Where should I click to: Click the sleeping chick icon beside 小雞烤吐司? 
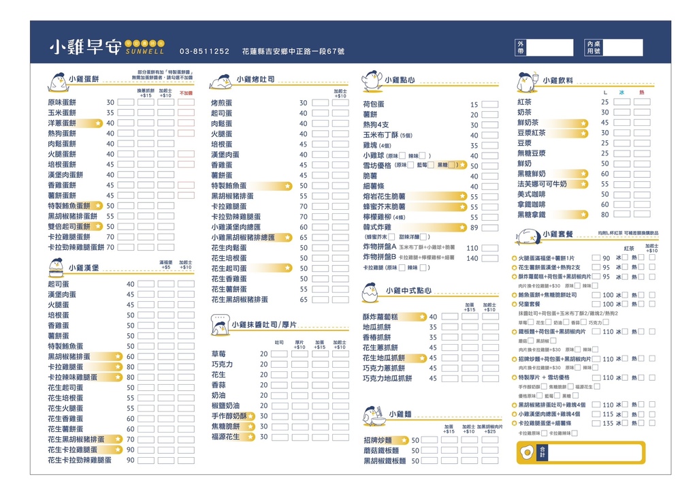(221, 82)
